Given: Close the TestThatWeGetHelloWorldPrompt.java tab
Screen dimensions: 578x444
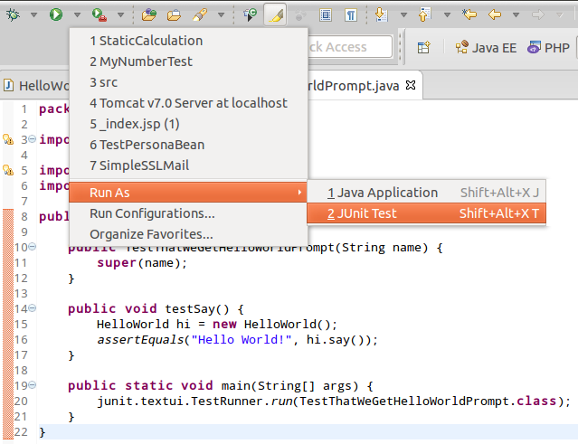Looking at the screenshot, I should click(411, 86).
